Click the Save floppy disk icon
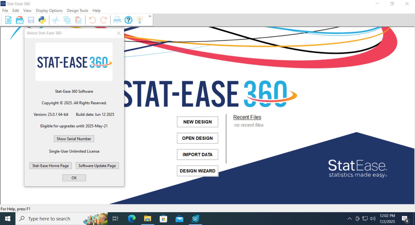Screen dimensions: 415x225 point(31,20)
